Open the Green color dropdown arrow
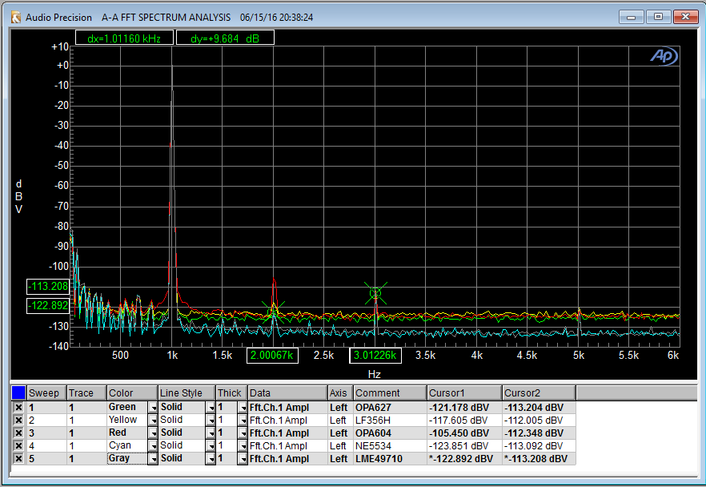The width and height of the screenshot is (706, 487). (153, 407)
